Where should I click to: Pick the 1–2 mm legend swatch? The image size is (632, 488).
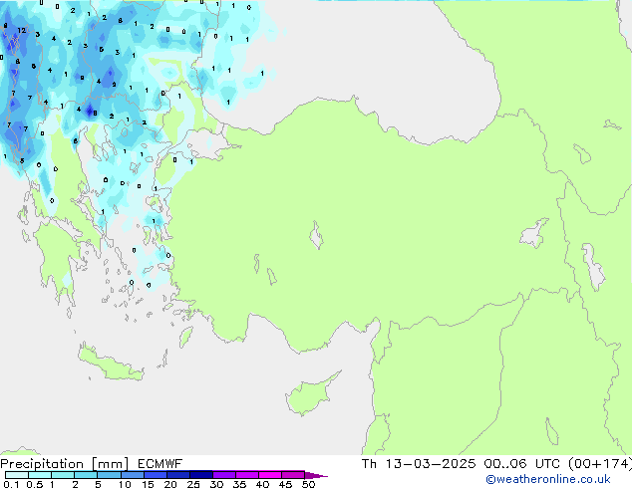(63, 475)
